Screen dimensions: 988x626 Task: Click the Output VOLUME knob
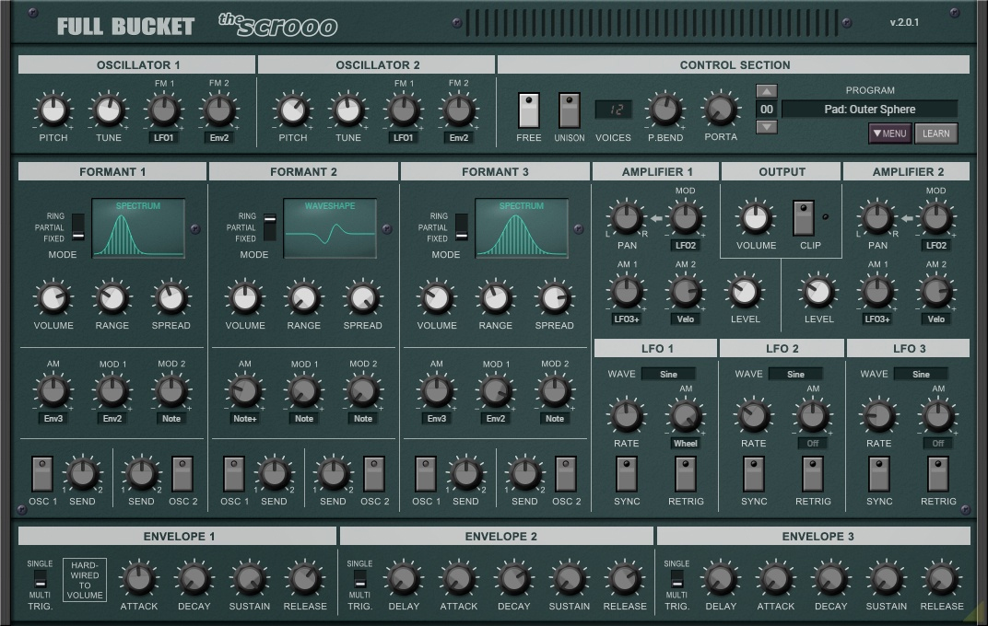[756, 218]
